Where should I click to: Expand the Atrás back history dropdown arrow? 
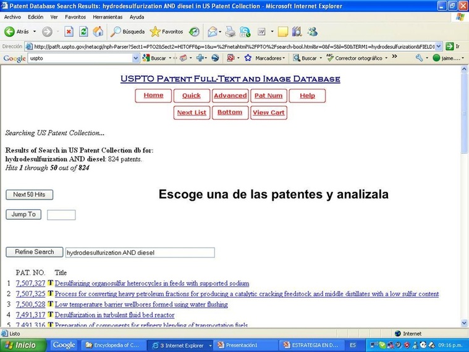click(x=35, y=31)
